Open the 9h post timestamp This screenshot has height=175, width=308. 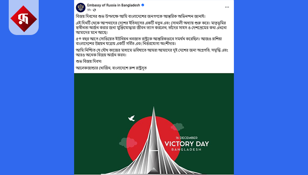(x=89, y=10)
